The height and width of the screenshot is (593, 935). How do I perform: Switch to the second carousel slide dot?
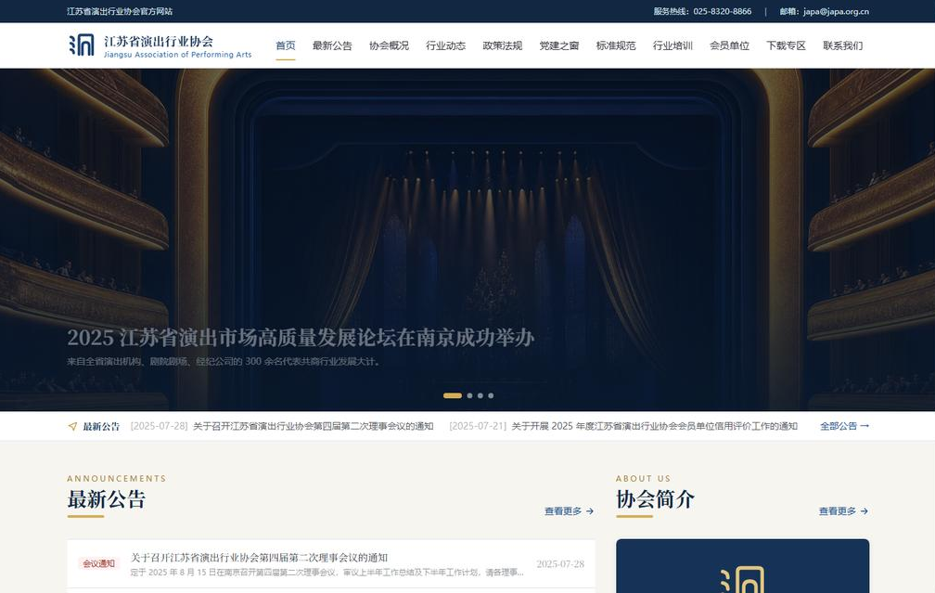(470, 395)
